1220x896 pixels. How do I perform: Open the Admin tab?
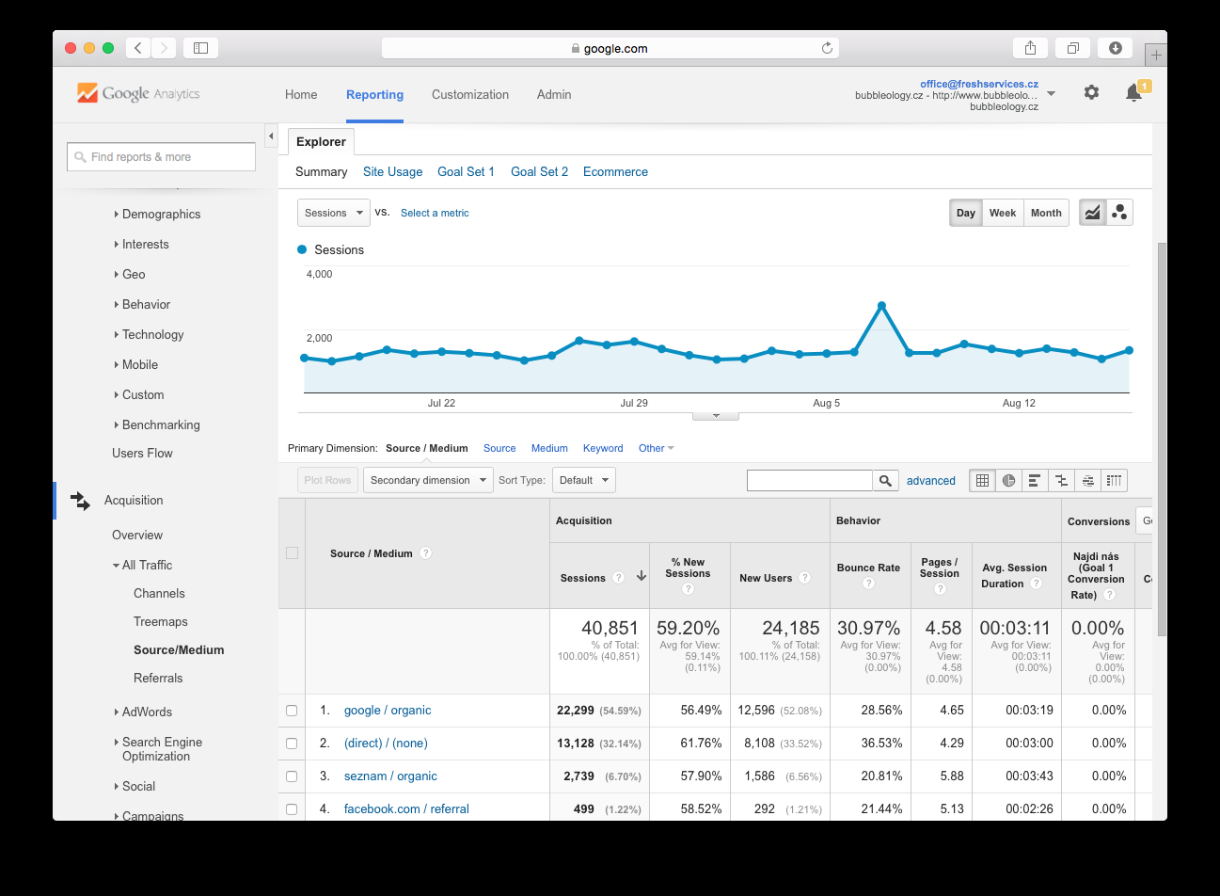click(554, 94)
